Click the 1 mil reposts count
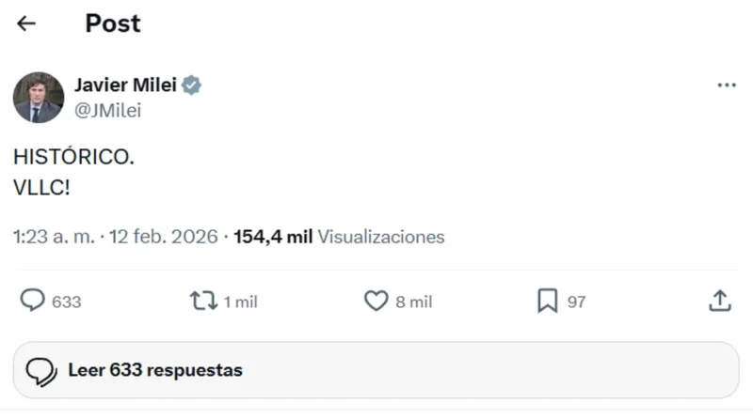 click(x=240, y=302)
